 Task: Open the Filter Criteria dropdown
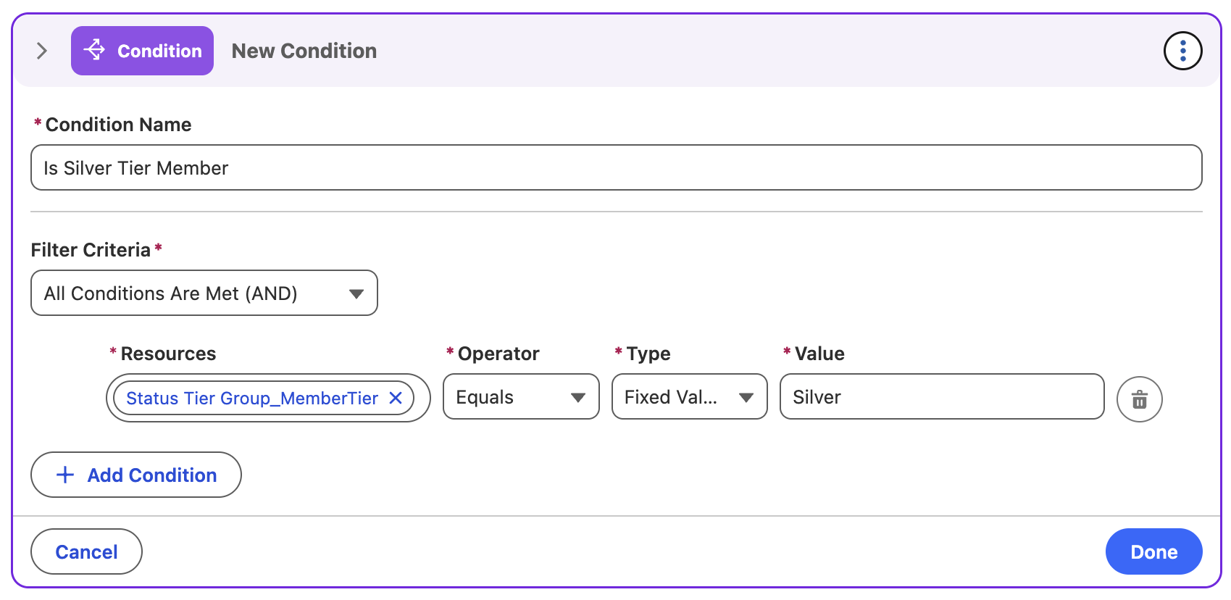click(204, 293)
